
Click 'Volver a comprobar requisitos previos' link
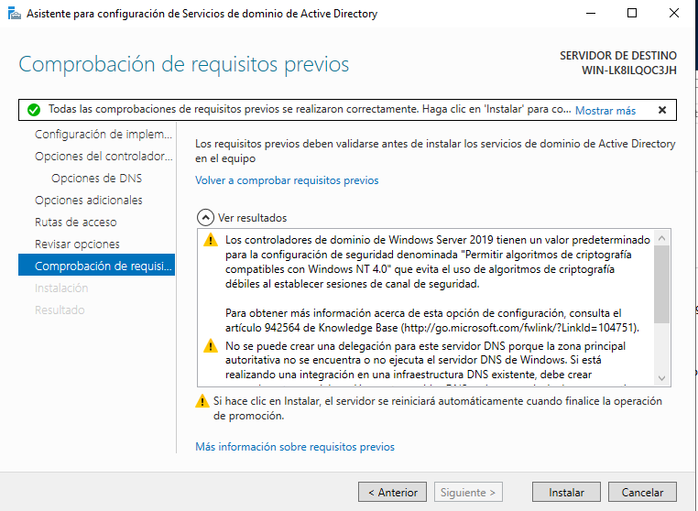287,180
